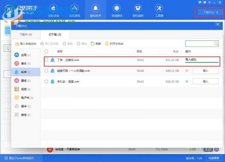Click 导入到设备 in the toolbar

tap(49, 44)
